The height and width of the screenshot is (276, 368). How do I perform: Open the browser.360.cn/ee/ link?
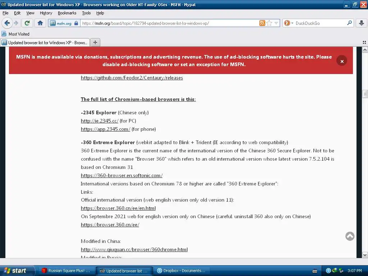[110, 225]
